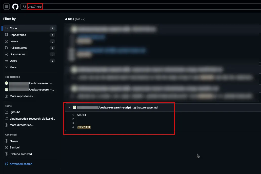This screenshot has height=174, width=261.
Task: Go to GitHub home via Octocat logo
Action: [x=15, y=7]
